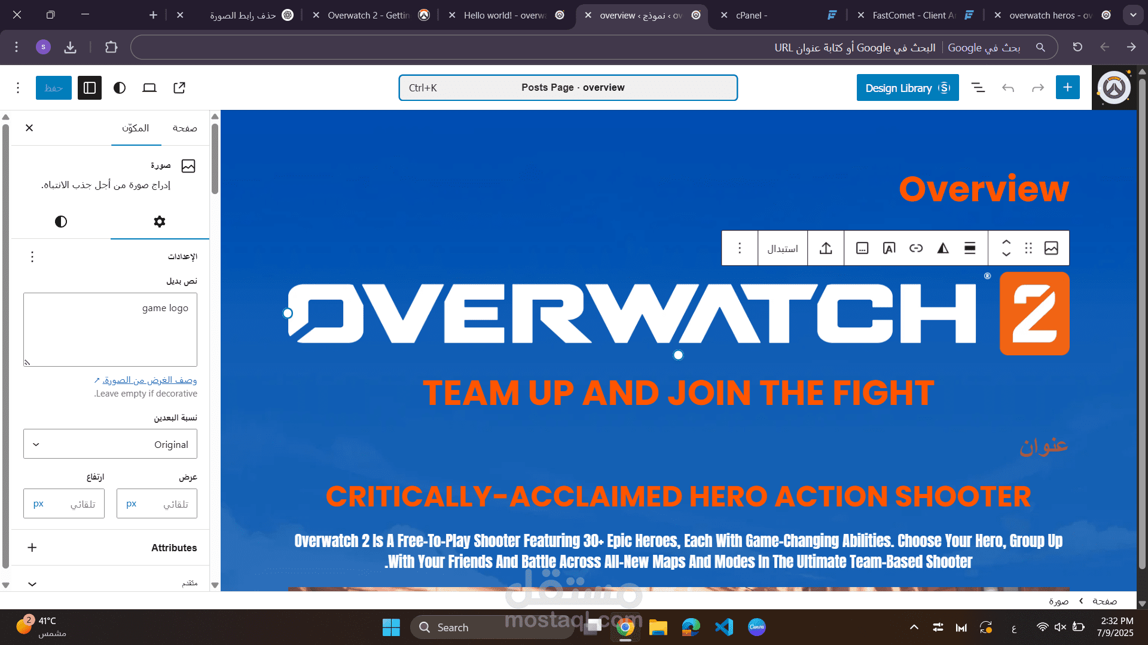Open the Design Library
Image resolution: width=1148 pixels, height=645 pixels.
click(x=908, y=88)
